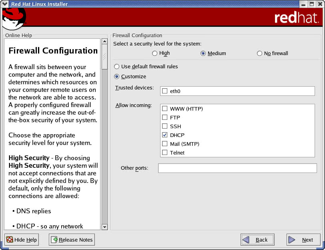
Task: Select the High security level
Action: [x=154, y=54]
